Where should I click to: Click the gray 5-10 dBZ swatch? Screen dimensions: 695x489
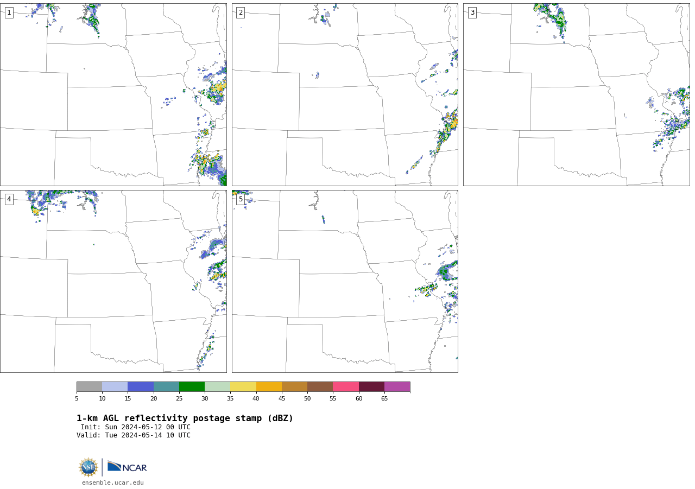point(89,387)
